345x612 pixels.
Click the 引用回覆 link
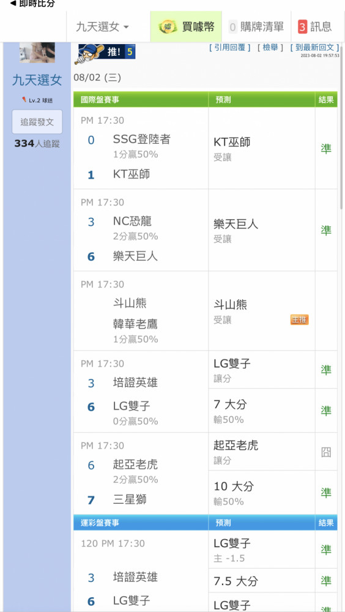pyautogui.click(x=230, y=48)
